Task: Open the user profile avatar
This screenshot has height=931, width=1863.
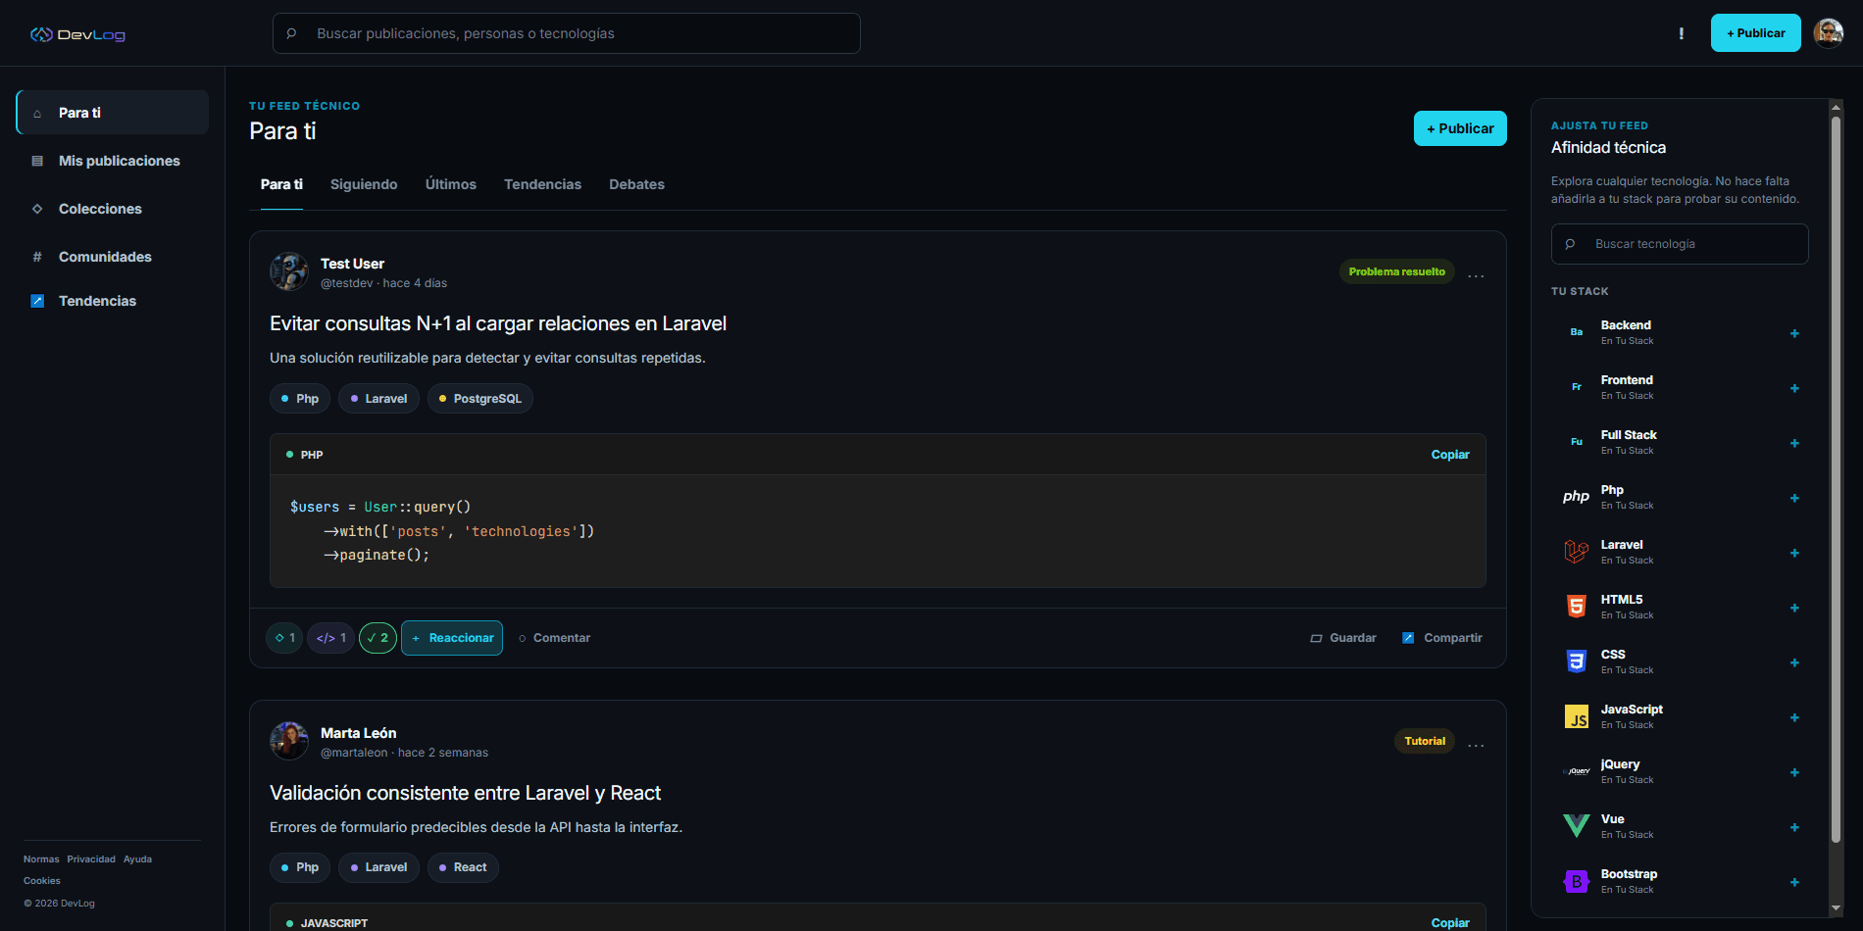Action: [x=1828, y=33]
